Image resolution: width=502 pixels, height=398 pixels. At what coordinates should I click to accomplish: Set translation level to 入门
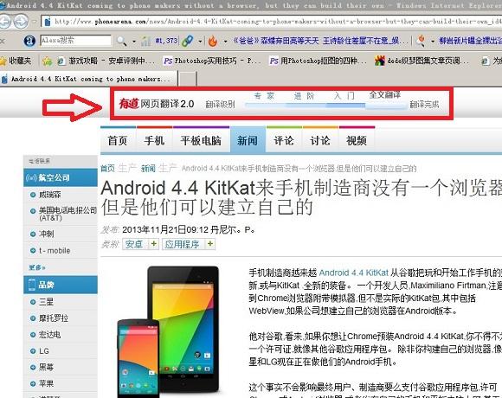pyautogui.click(x=344, y=96)
